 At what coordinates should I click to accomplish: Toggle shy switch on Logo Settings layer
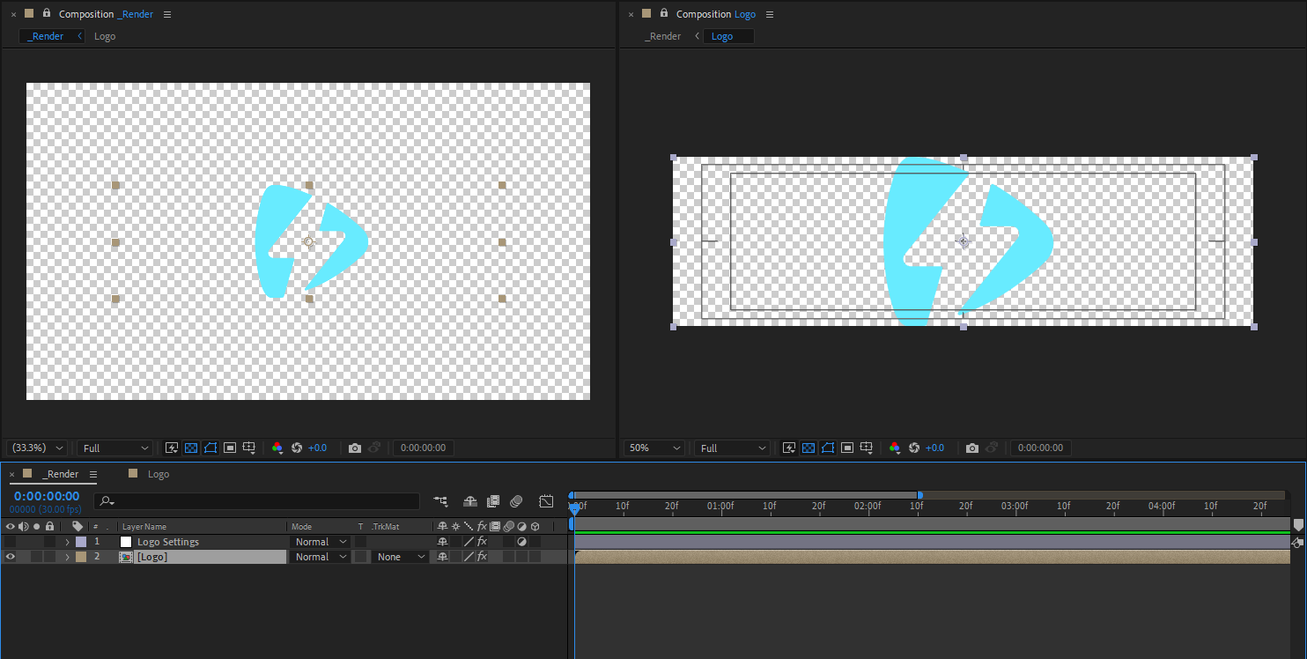(443, 542)
